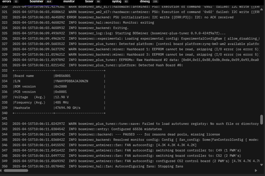Open the monitor tab

pos(69,1)
